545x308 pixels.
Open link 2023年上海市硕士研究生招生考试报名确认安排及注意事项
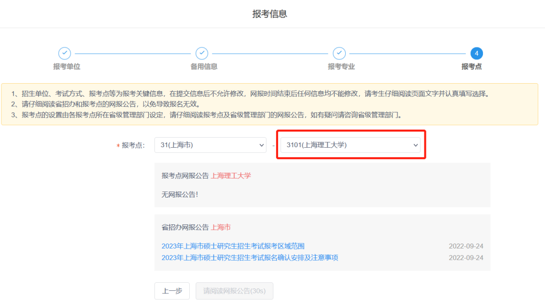[x=250, y=258]
